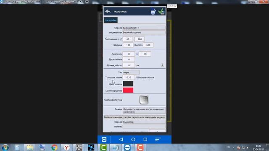269x151 pixels.
Task: Edit the Диапазон minimum field
Action: click(x=129, y=54)
